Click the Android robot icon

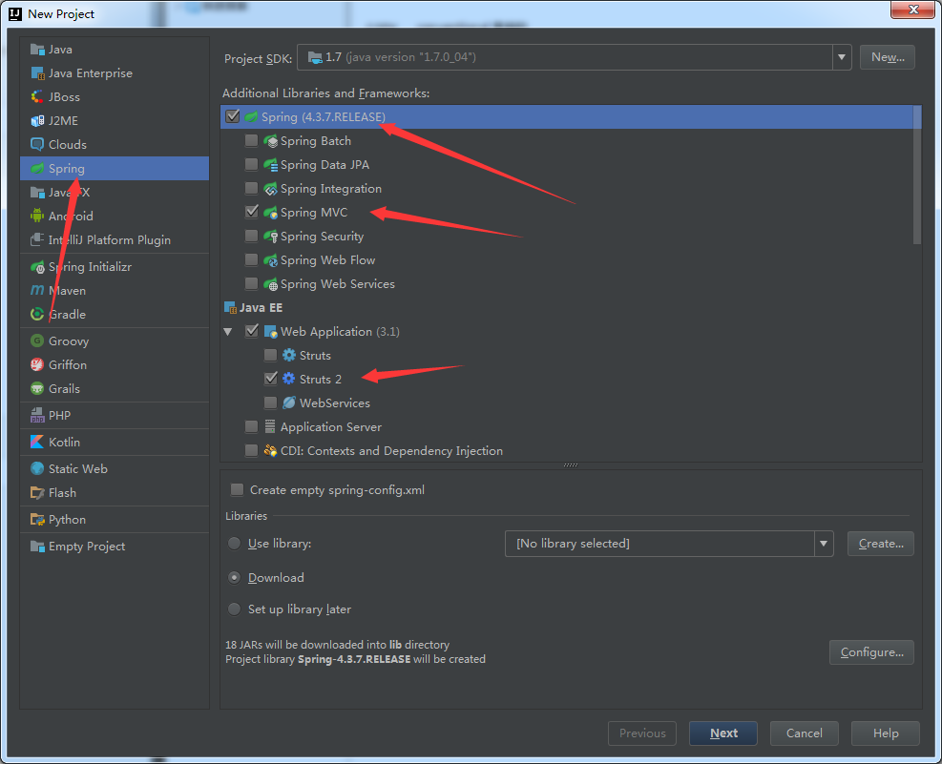pos(37,216)
